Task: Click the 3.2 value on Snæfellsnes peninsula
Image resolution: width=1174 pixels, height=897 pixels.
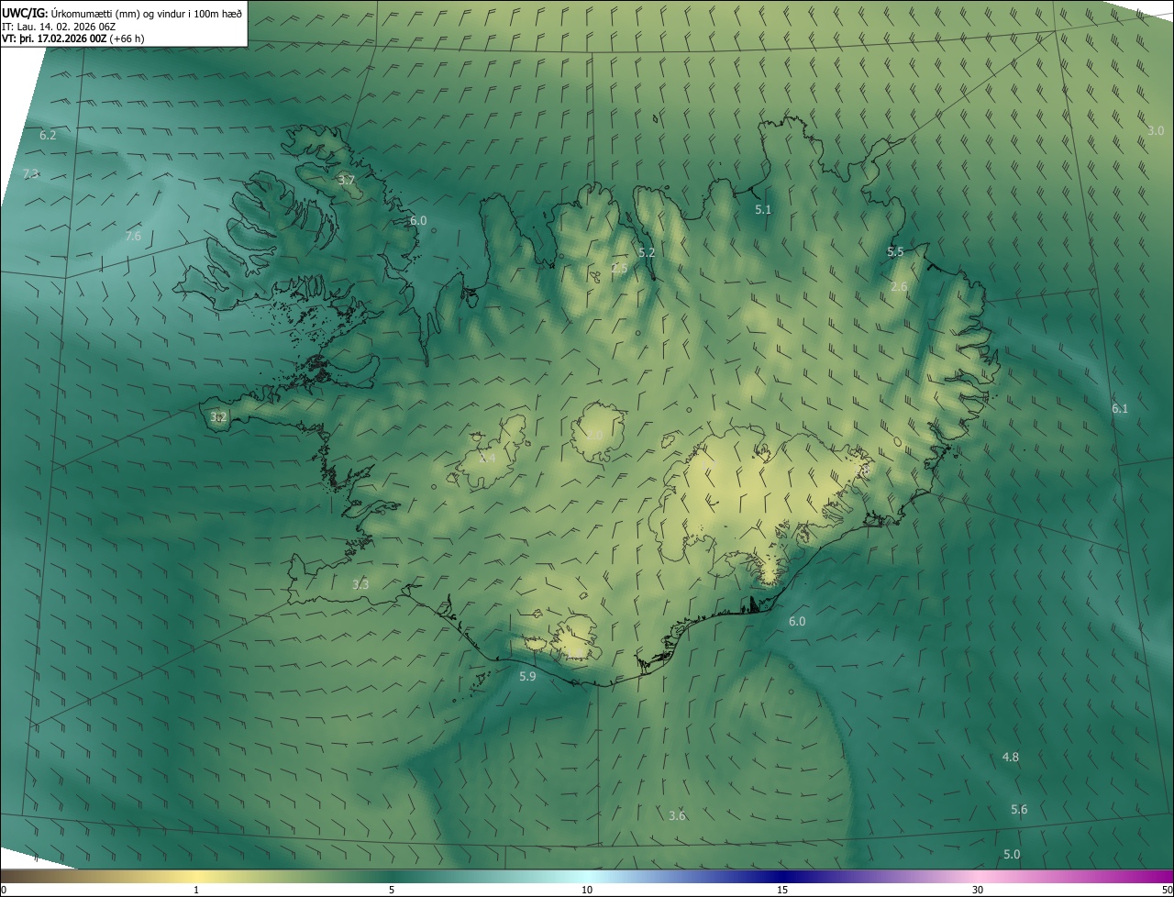Action: 218,417
